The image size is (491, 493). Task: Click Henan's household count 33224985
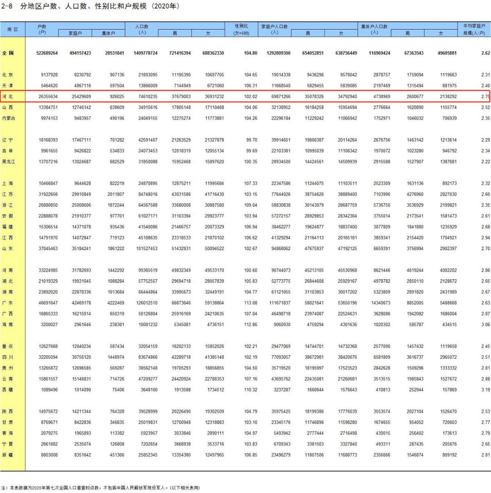[48, 270]
